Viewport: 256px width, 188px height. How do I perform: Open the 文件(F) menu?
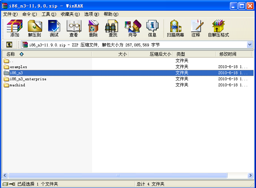pyautogui.click(x=10, y=14)
